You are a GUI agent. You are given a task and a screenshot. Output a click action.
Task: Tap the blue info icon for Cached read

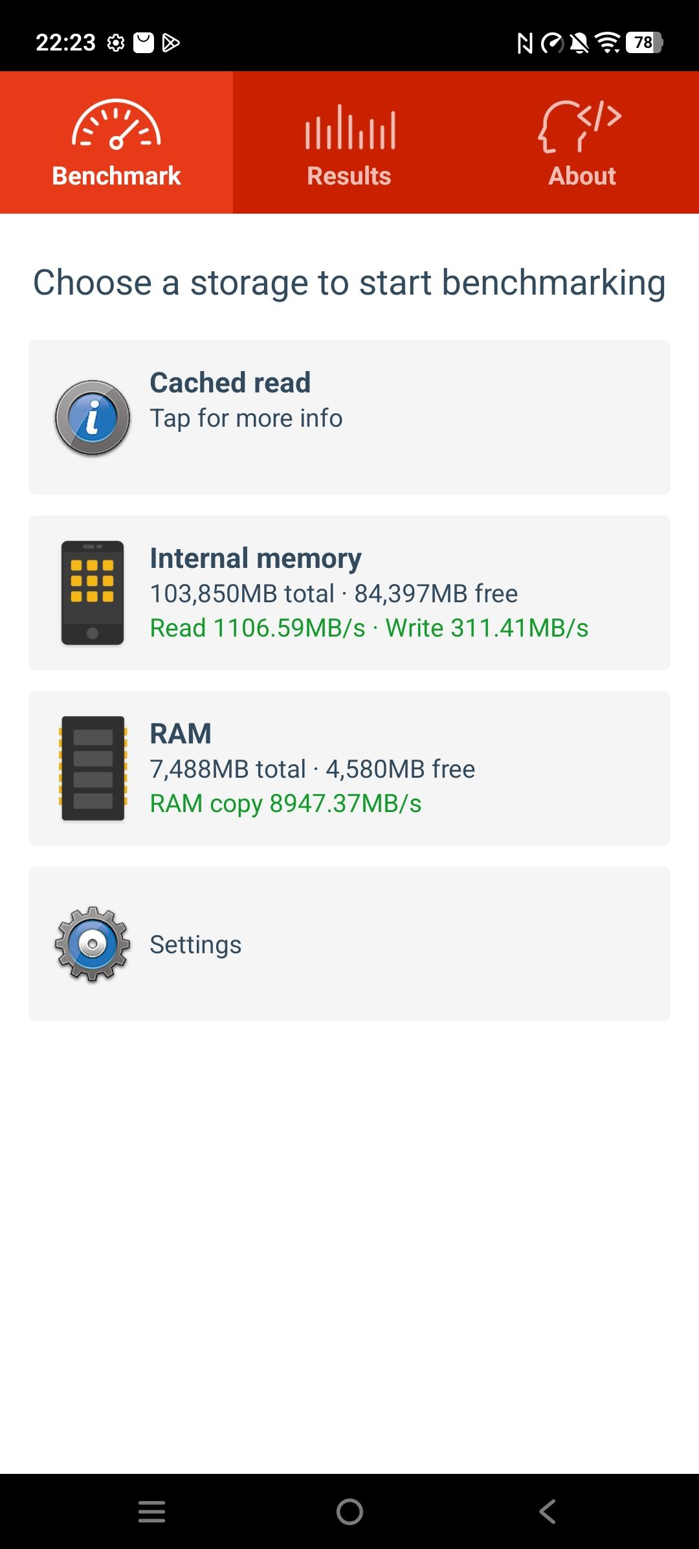93,418
